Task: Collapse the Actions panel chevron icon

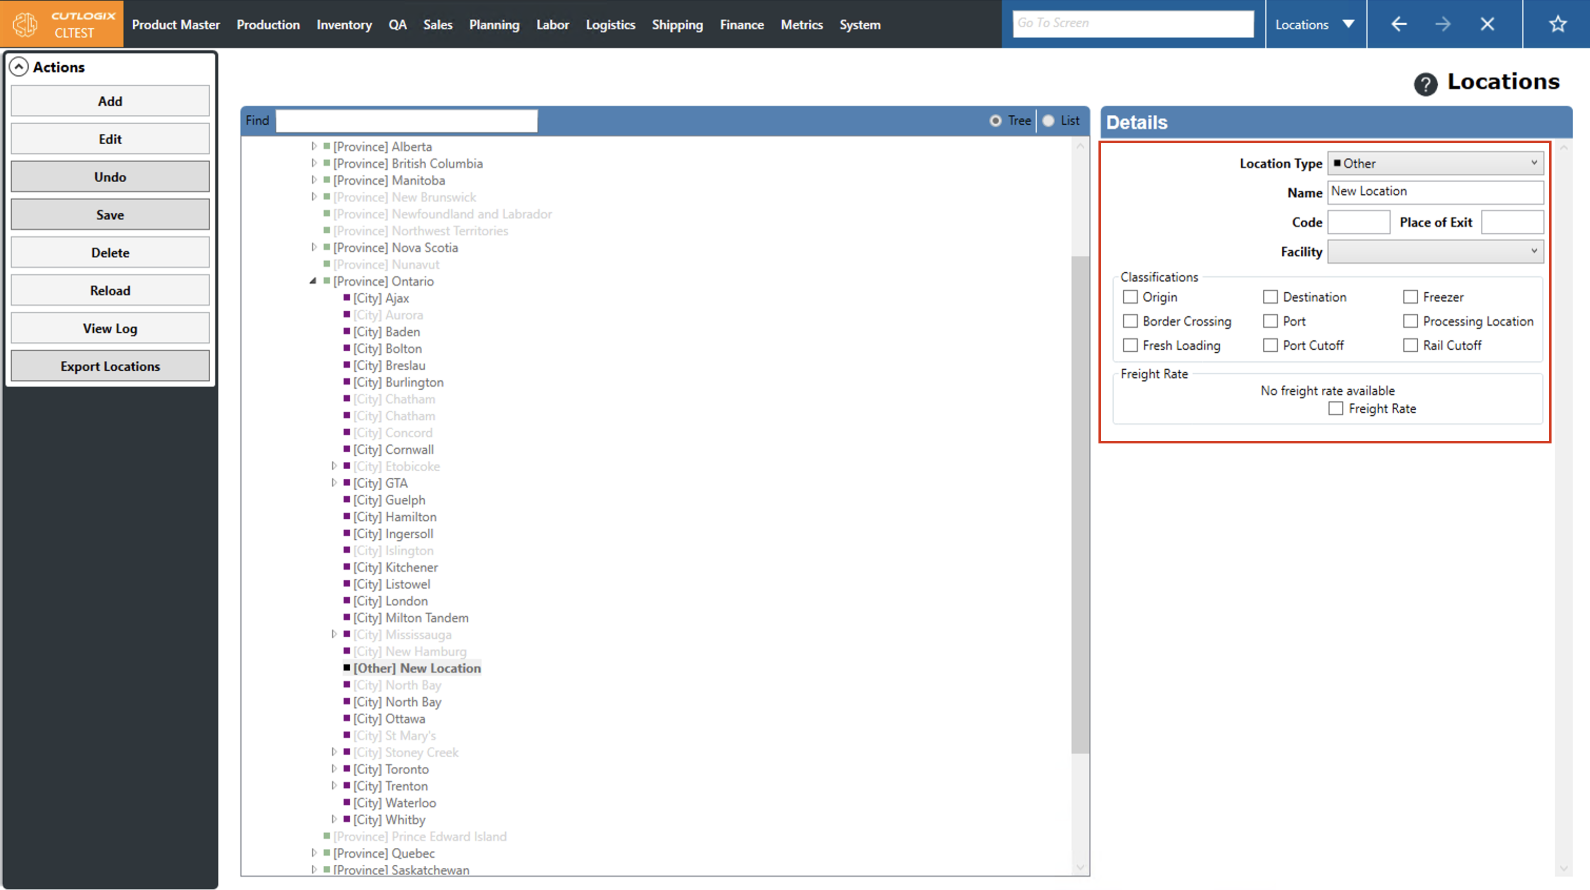Action: click(x=19, y=67)
